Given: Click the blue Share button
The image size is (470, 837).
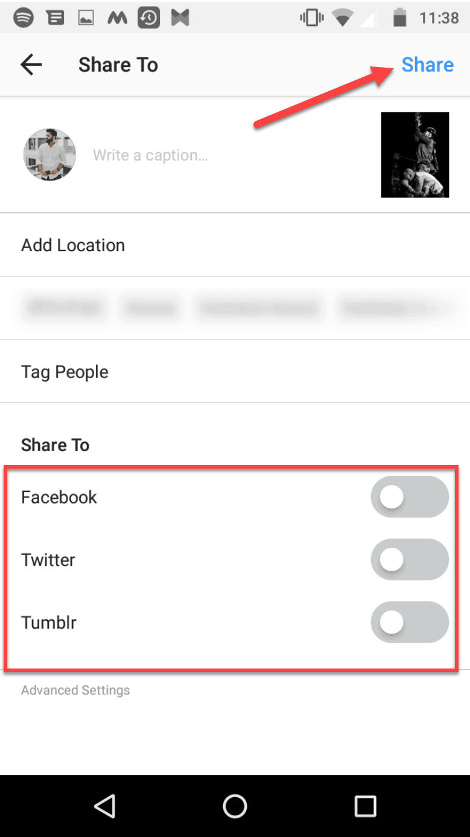Looking at the screenshot, I should [x=428, y=65].
